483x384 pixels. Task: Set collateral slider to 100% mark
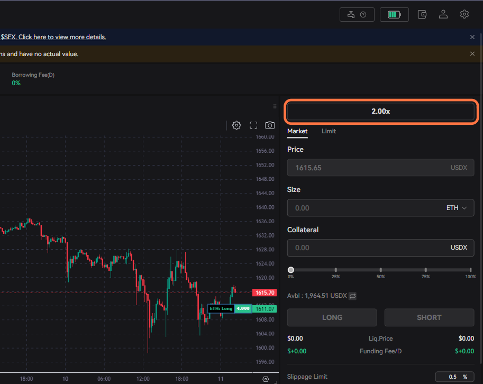click(x=470, y=270)
